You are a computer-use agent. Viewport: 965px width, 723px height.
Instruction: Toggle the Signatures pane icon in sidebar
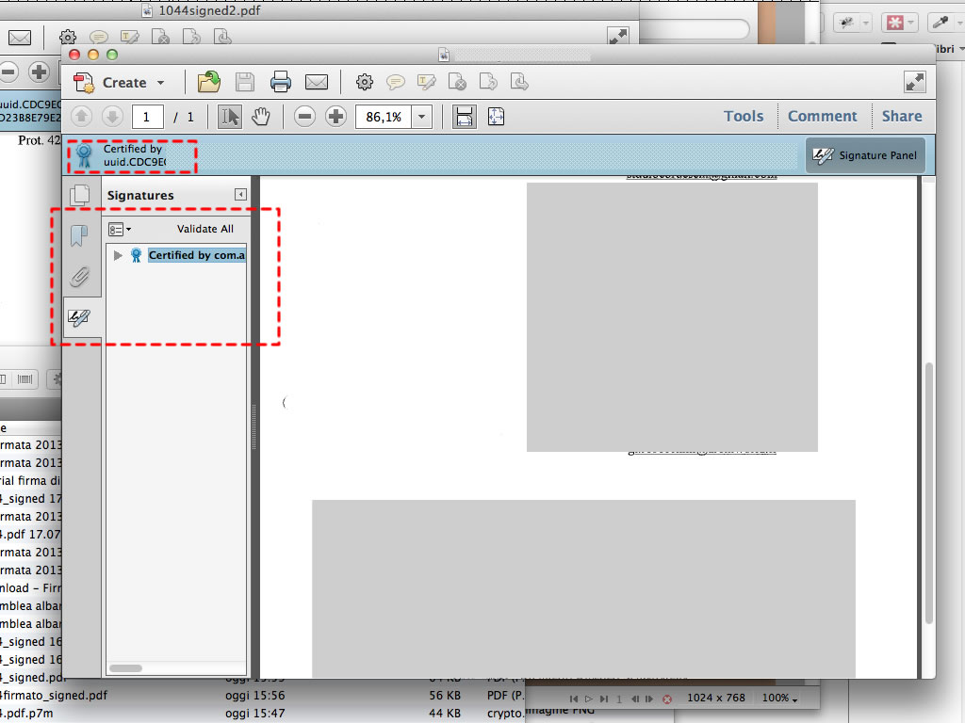pos(79,319)
